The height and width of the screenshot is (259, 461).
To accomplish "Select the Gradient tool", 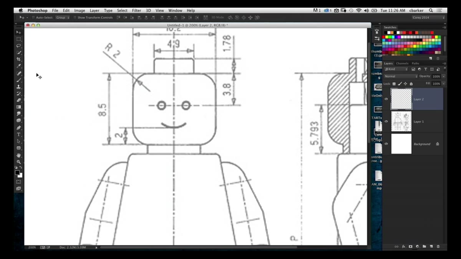I will coord(18,107).
